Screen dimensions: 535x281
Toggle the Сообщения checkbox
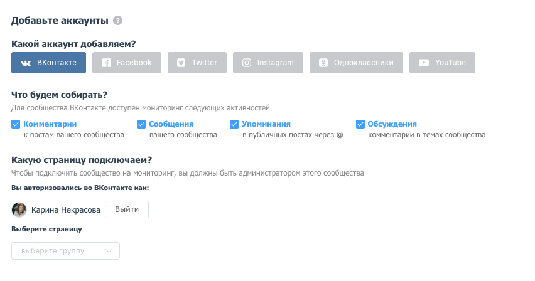click(141, 124)
